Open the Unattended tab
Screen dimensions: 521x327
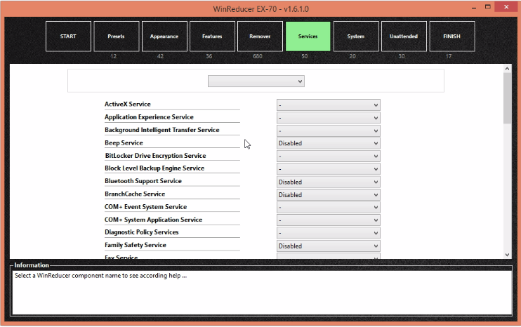pos(404,36)
